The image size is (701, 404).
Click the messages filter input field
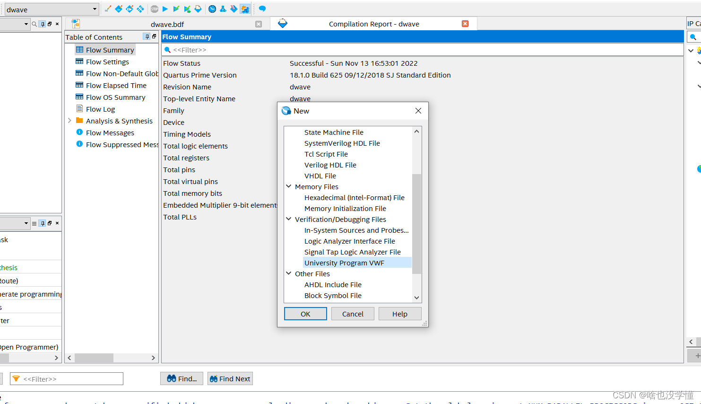pos(67,378)
